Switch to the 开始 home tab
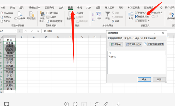Image resolution: width=175 pixels, height=106 pixels. [x=12, y=8]
